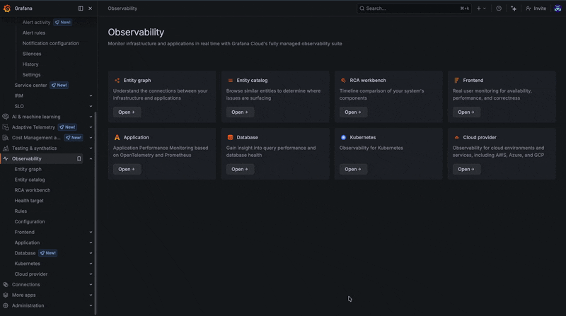Expand the IRM section chevron
Viewport: 566px width, 316px height.
tap(91, 95)
